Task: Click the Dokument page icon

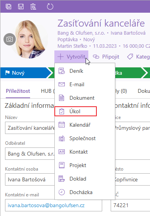Action: point(62,98)
